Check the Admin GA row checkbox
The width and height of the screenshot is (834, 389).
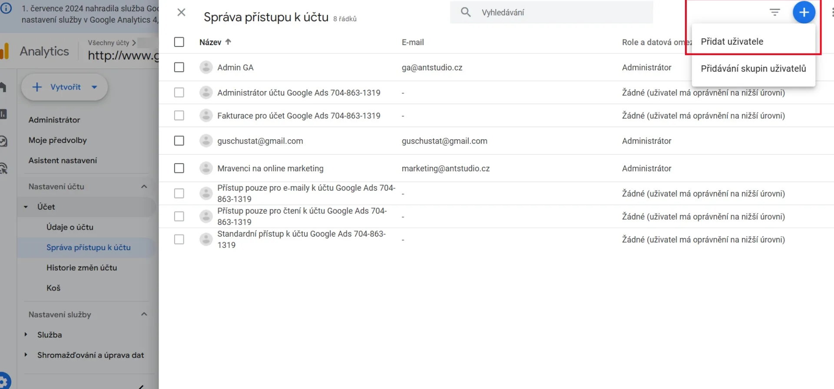[x=179, y=67]
